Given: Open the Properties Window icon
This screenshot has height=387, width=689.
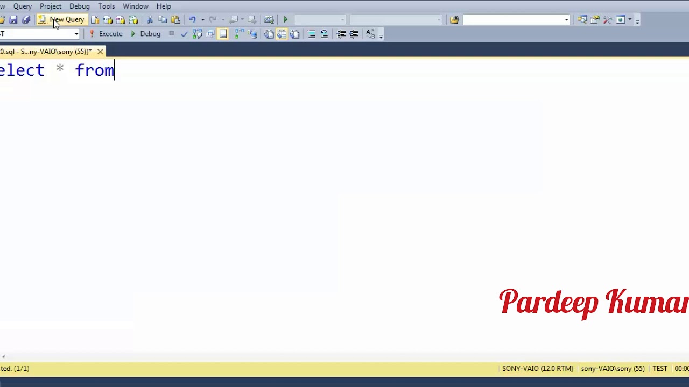Looking at the screenshot, I should point(595,20).
